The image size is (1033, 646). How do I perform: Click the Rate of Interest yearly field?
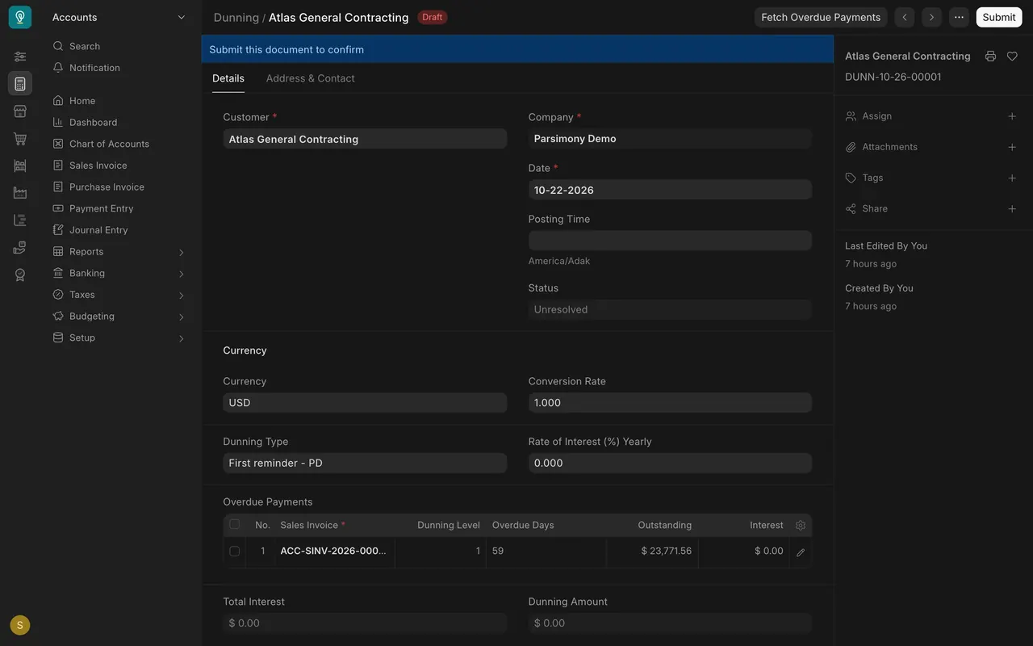670,463
